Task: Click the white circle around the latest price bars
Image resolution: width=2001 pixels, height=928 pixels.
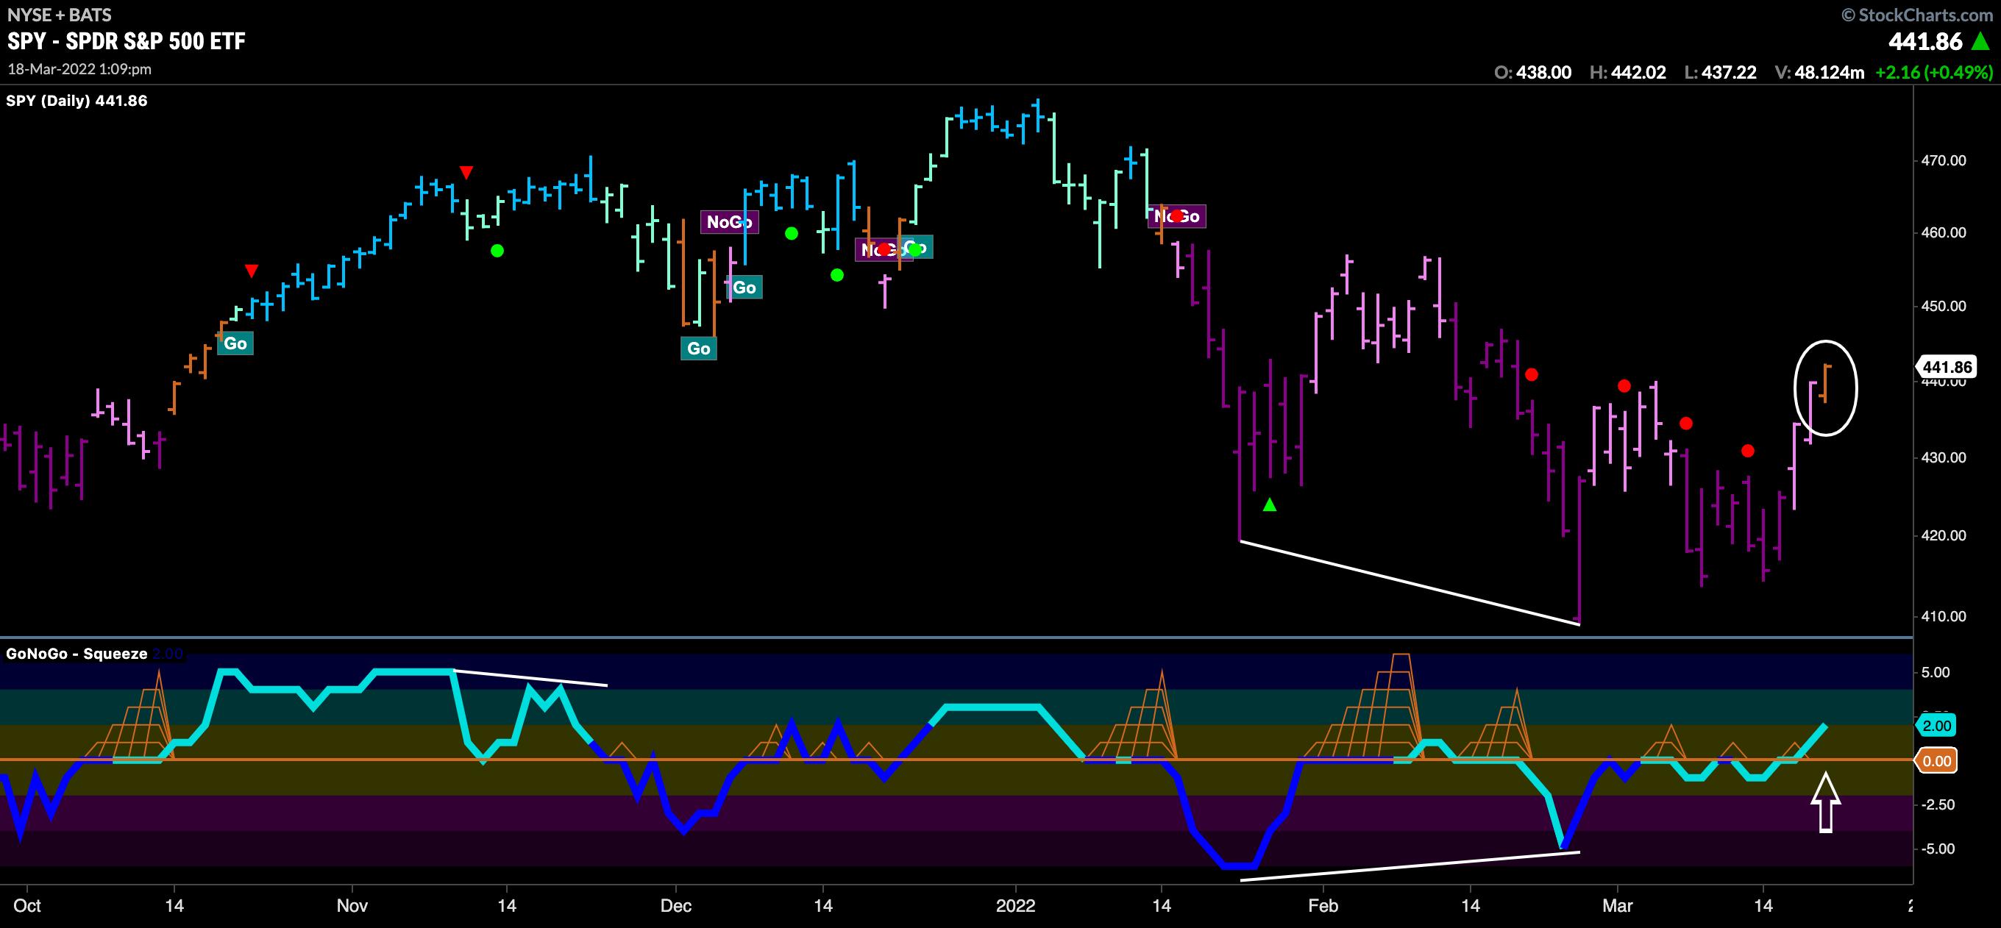Action: pos(1825,388)
